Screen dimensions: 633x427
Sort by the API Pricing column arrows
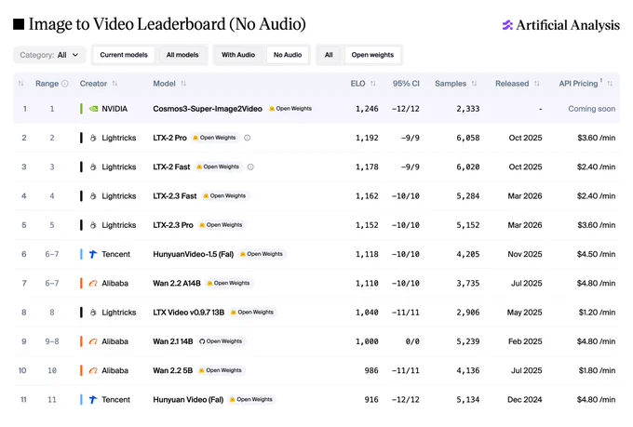[610, 84]
